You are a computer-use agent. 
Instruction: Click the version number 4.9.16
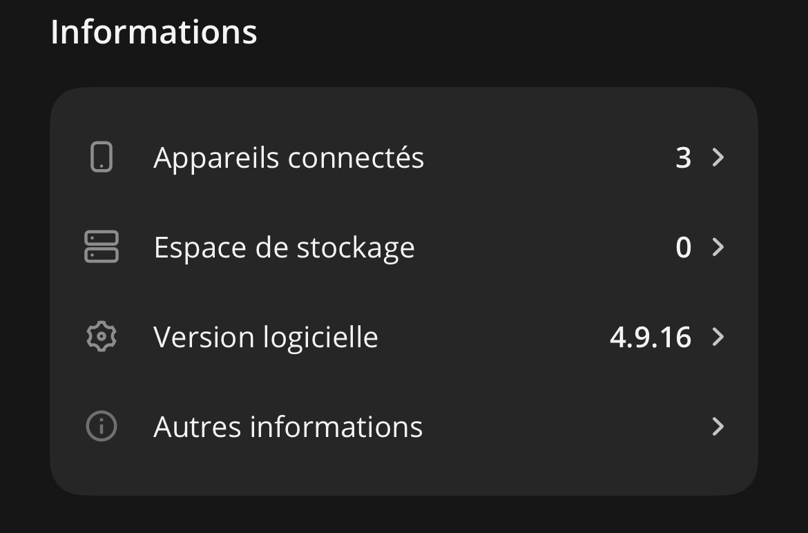[650, 338]
